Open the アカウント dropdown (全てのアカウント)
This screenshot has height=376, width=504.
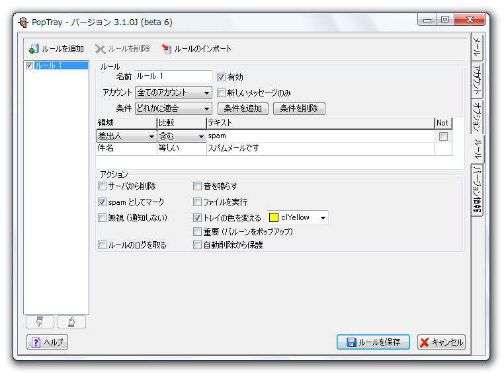pyautogui.click(x=173, y=93)
